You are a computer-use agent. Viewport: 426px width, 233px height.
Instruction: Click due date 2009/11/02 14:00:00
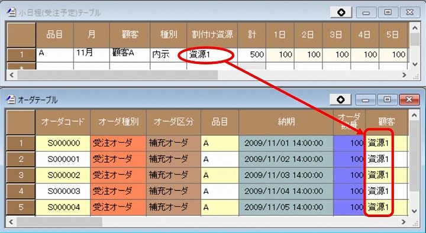[286, 159]
